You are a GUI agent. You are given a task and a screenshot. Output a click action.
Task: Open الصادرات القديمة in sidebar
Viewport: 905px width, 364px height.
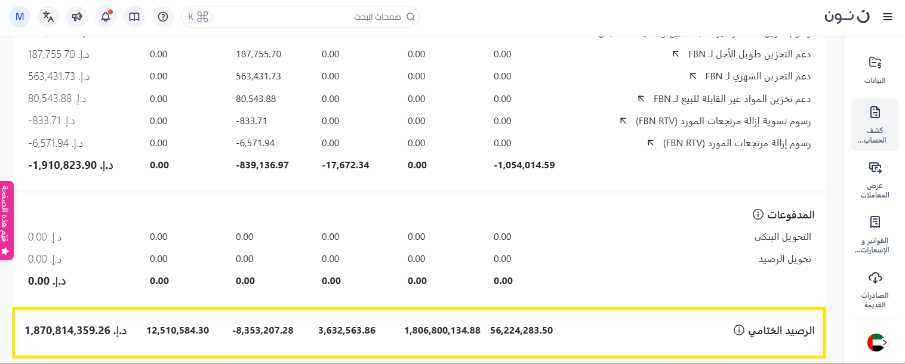click(875, 289)
